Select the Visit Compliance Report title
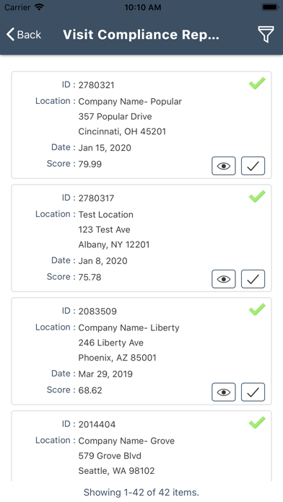Screen dimensions: 283x502 pos(141,35)
